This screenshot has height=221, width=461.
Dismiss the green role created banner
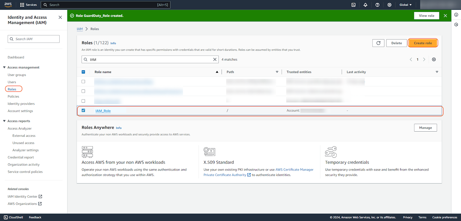445,16
